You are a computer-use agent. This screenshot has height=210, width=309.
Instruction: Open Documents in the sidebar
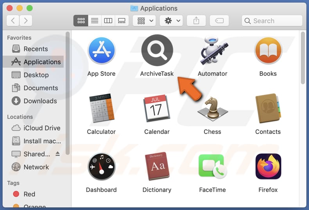[34, 88]
